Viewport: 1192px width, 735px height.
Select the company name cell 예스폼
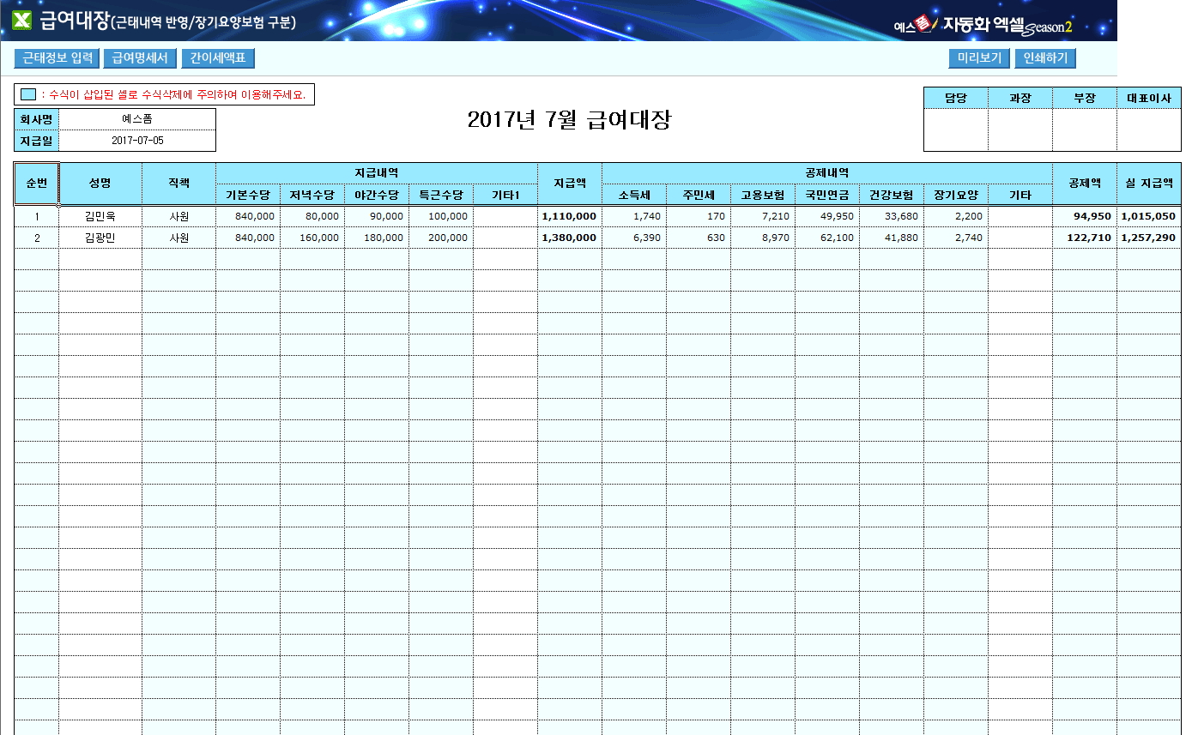tap(137, 119)
